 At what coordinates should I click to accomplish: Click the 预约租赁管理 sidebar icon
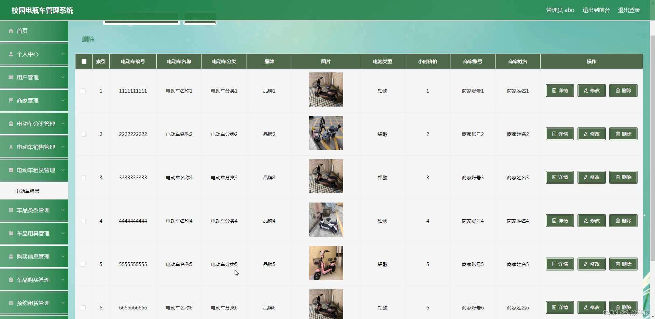click(x=11, y=303)
